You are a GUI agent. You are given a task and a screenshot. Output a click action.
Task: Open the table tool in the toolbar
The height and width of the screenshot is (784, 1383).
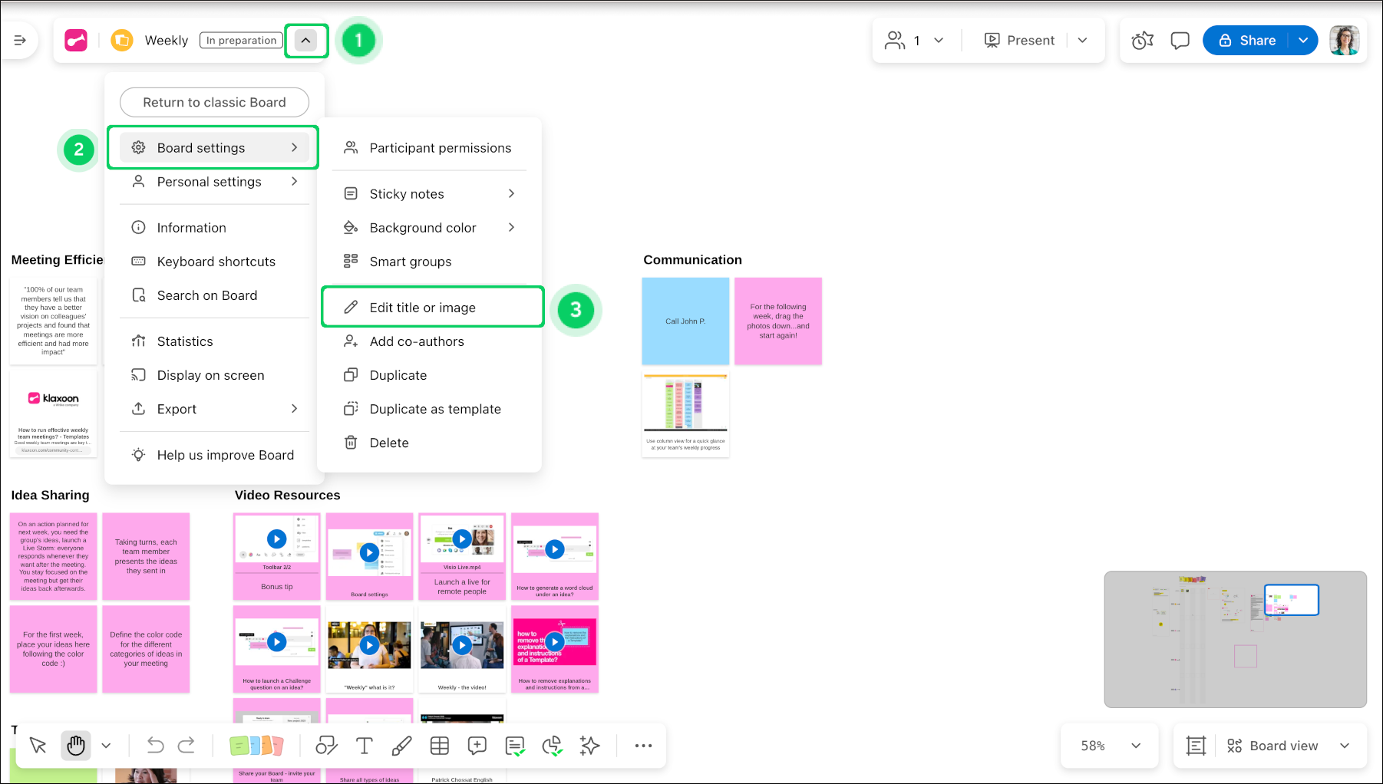tap(440, 746)
